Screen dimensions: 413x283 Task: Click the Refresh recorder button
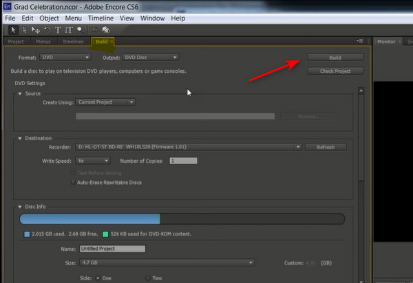326,147
